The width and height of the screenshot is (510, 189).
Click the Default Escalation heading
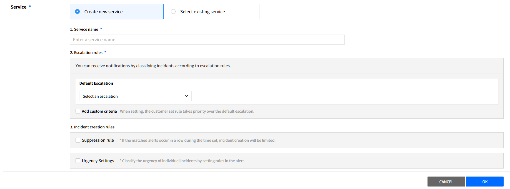(96, 83)
